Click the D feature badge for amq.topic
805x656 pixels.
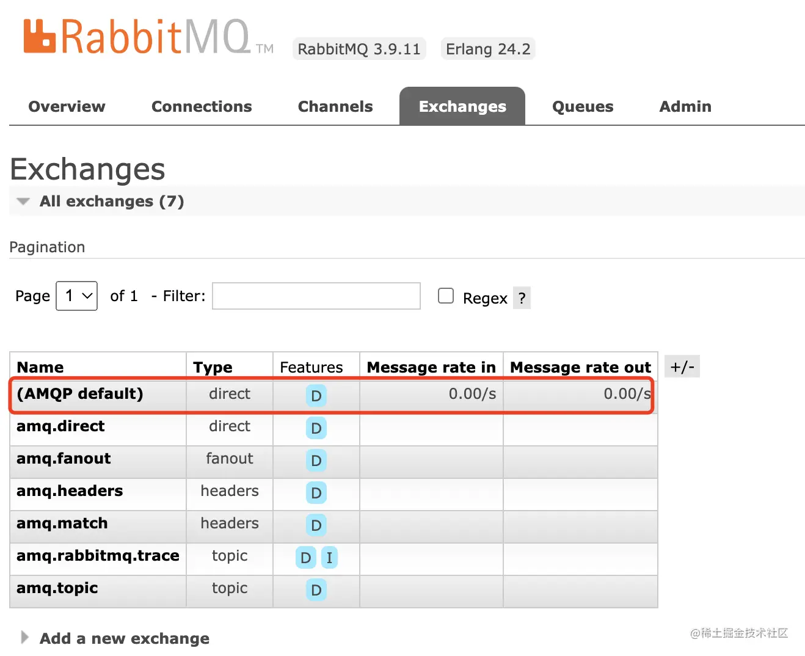tap(316, 590)
